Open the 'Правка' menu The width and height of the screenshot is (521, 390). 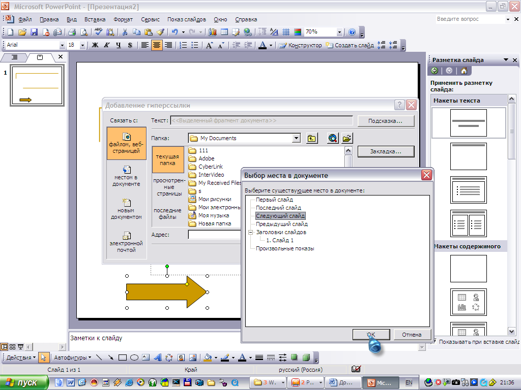click(x=49, y=19)
